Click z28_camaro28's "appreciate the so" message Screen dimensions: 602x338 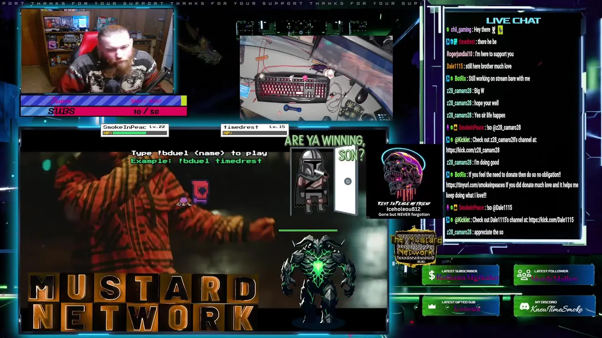pos(488,232)
